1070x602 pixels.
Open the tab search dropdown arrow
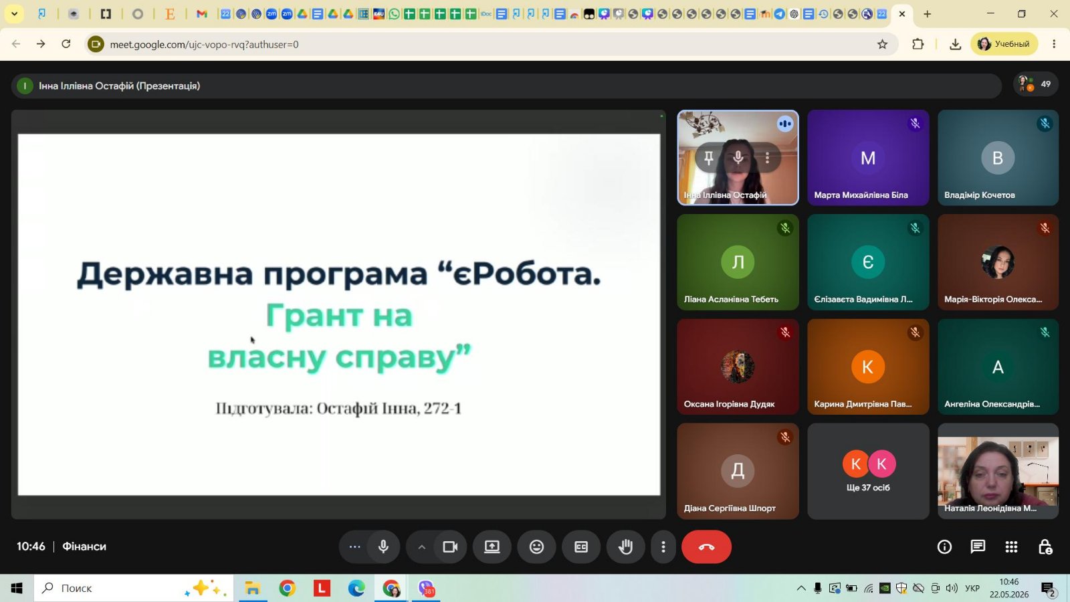tap(14, 13)
